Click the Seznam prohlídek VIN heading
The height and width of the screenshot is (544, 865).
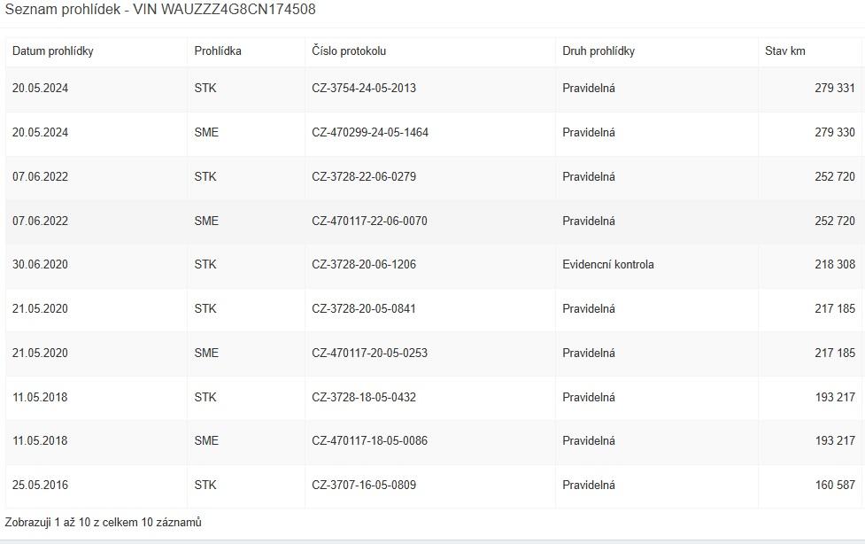click(x=160, y=10)
